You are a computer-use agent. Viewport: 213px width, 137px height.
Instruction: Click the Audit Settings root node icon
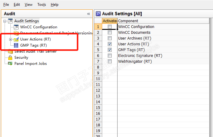pyautogui.click(x=10, y=21)
